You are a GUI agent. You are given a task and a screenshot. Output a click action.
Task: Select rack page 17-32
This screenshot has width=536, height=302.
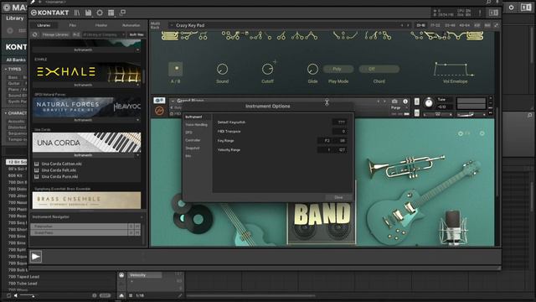click(x=435, y=25)
